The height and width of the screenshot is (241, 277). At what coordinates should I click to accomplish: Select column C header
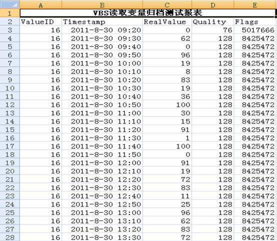(167, 4)
